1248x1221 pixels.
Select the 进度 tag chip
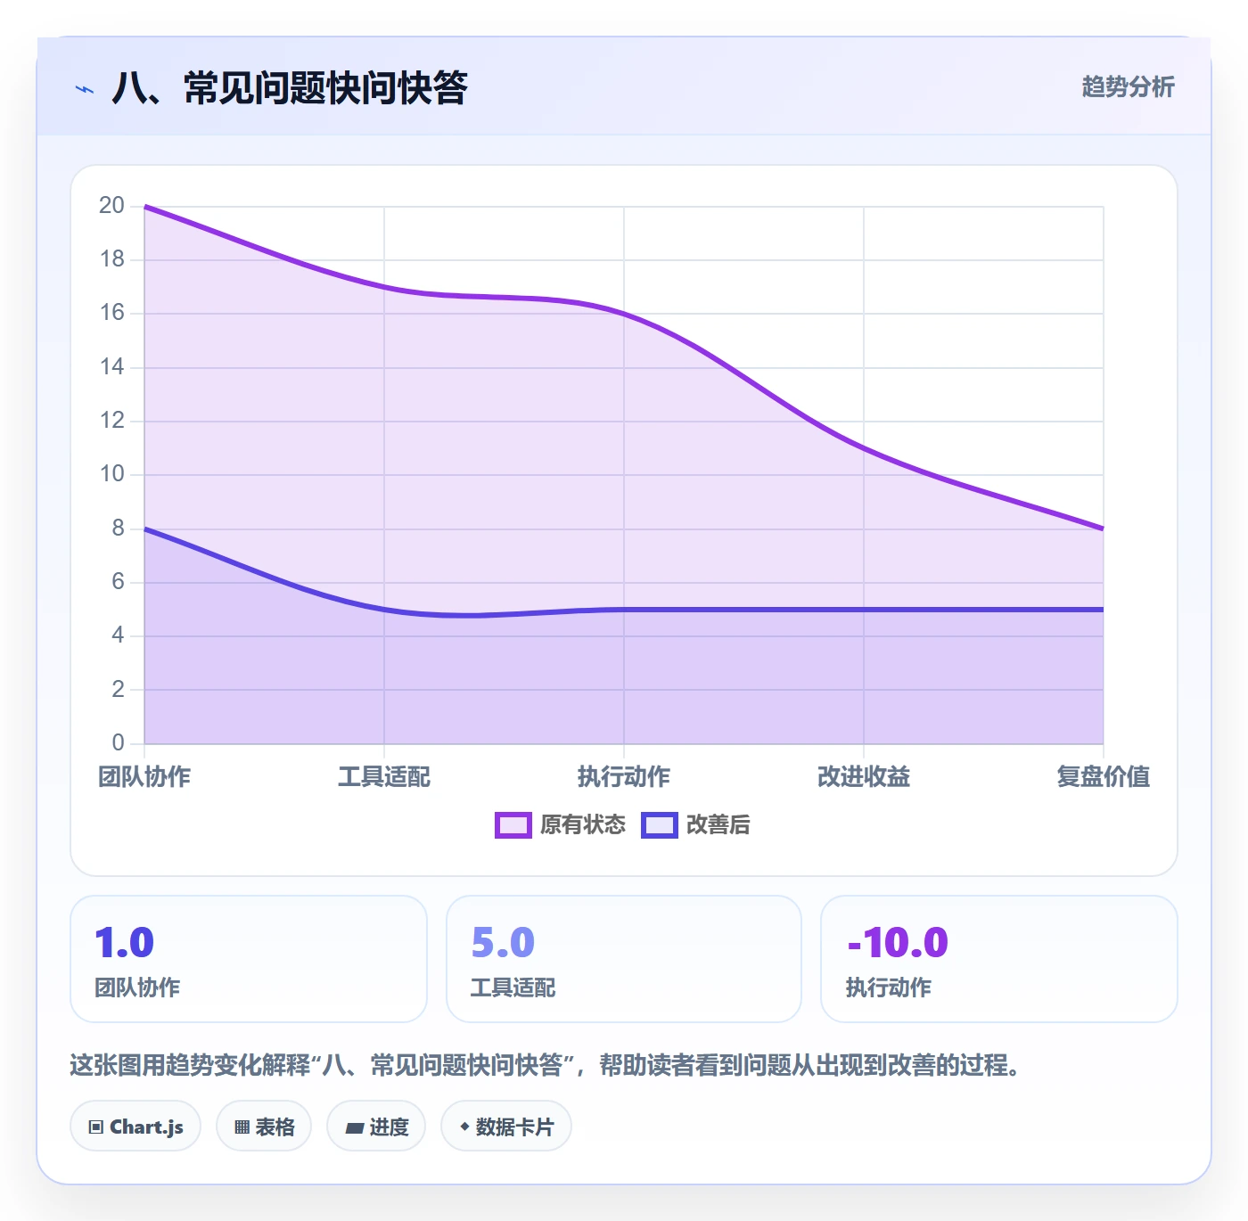[x=376, y=1127]
